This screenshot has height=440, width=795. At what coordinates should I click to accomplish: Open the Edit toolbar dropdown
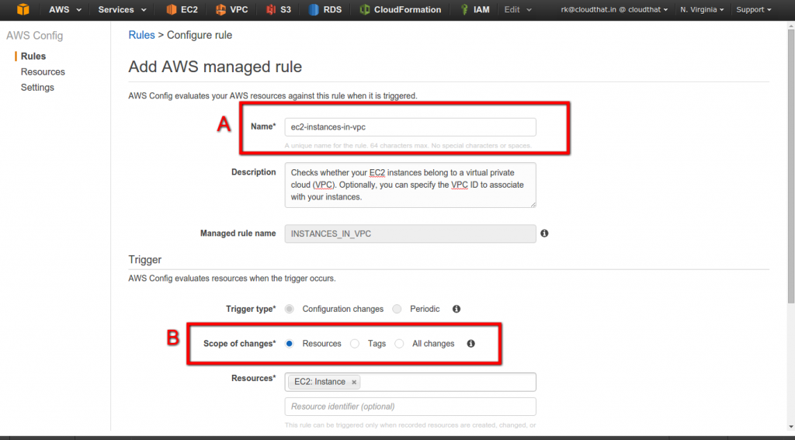(x=518, y=9)
